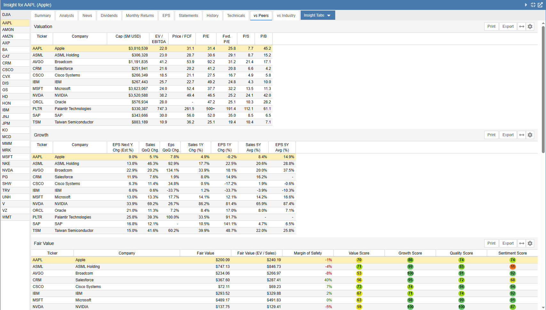Click Broadcom's Value Score badge 53
Screen dimensions: 546x310
coord(359,273)
